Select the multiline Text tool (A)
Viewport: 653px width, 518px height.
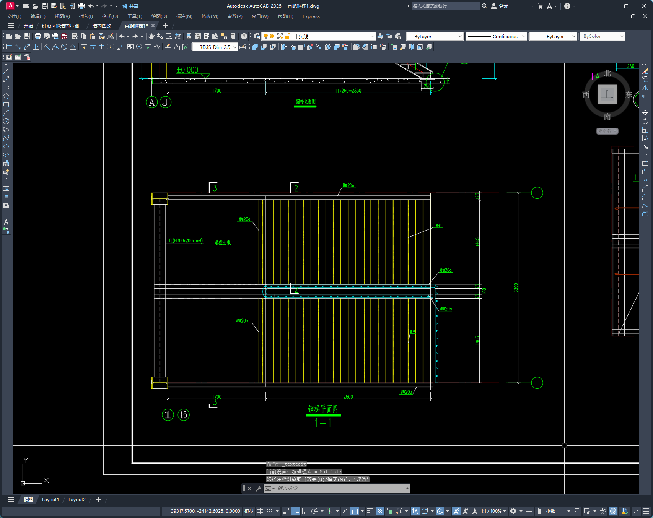[x=6, y=222]
